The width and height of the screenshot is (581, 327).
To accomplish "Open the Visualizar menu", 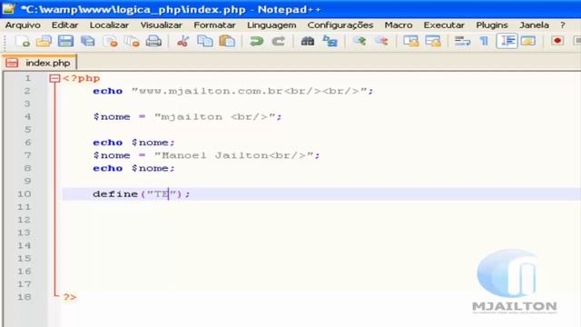I will [162, 25].
